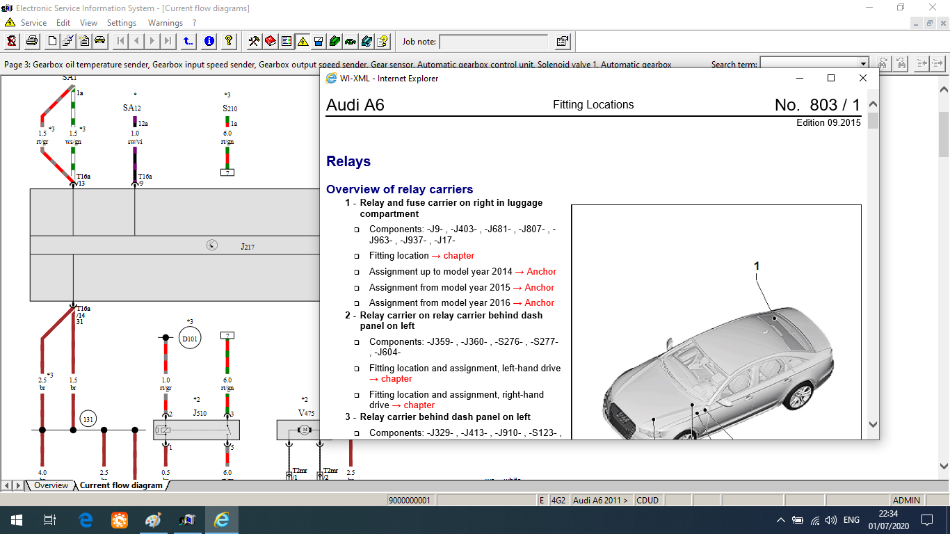Click the search forward binoculars icon
Screen dimensions: 950x534
[883, 64]
